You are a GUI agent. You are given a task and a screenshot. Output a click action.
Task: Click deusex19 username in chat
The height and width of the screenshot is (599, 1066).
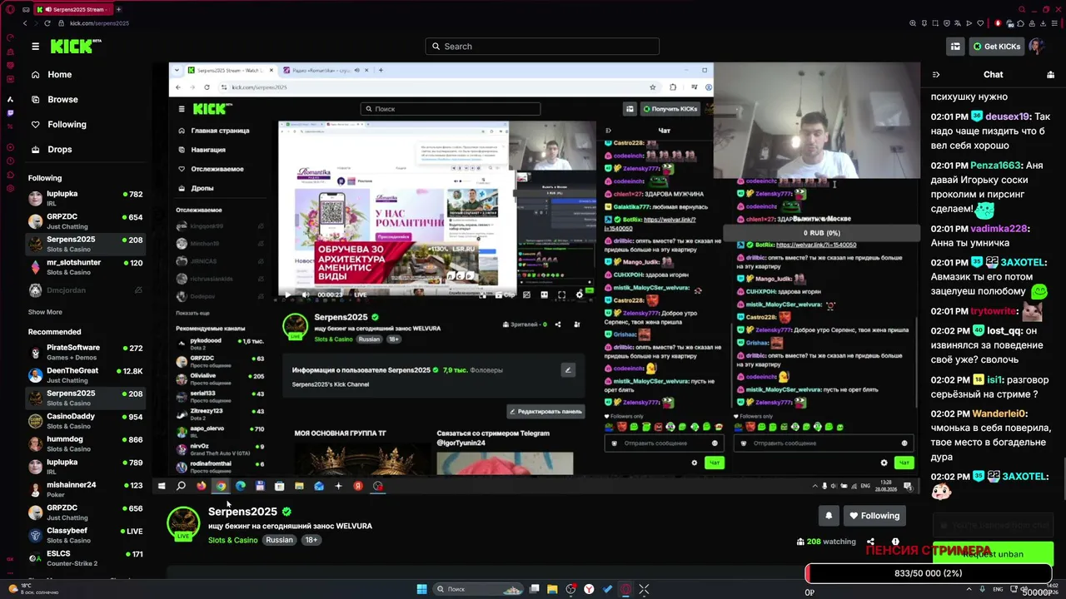click(1008, 116)
